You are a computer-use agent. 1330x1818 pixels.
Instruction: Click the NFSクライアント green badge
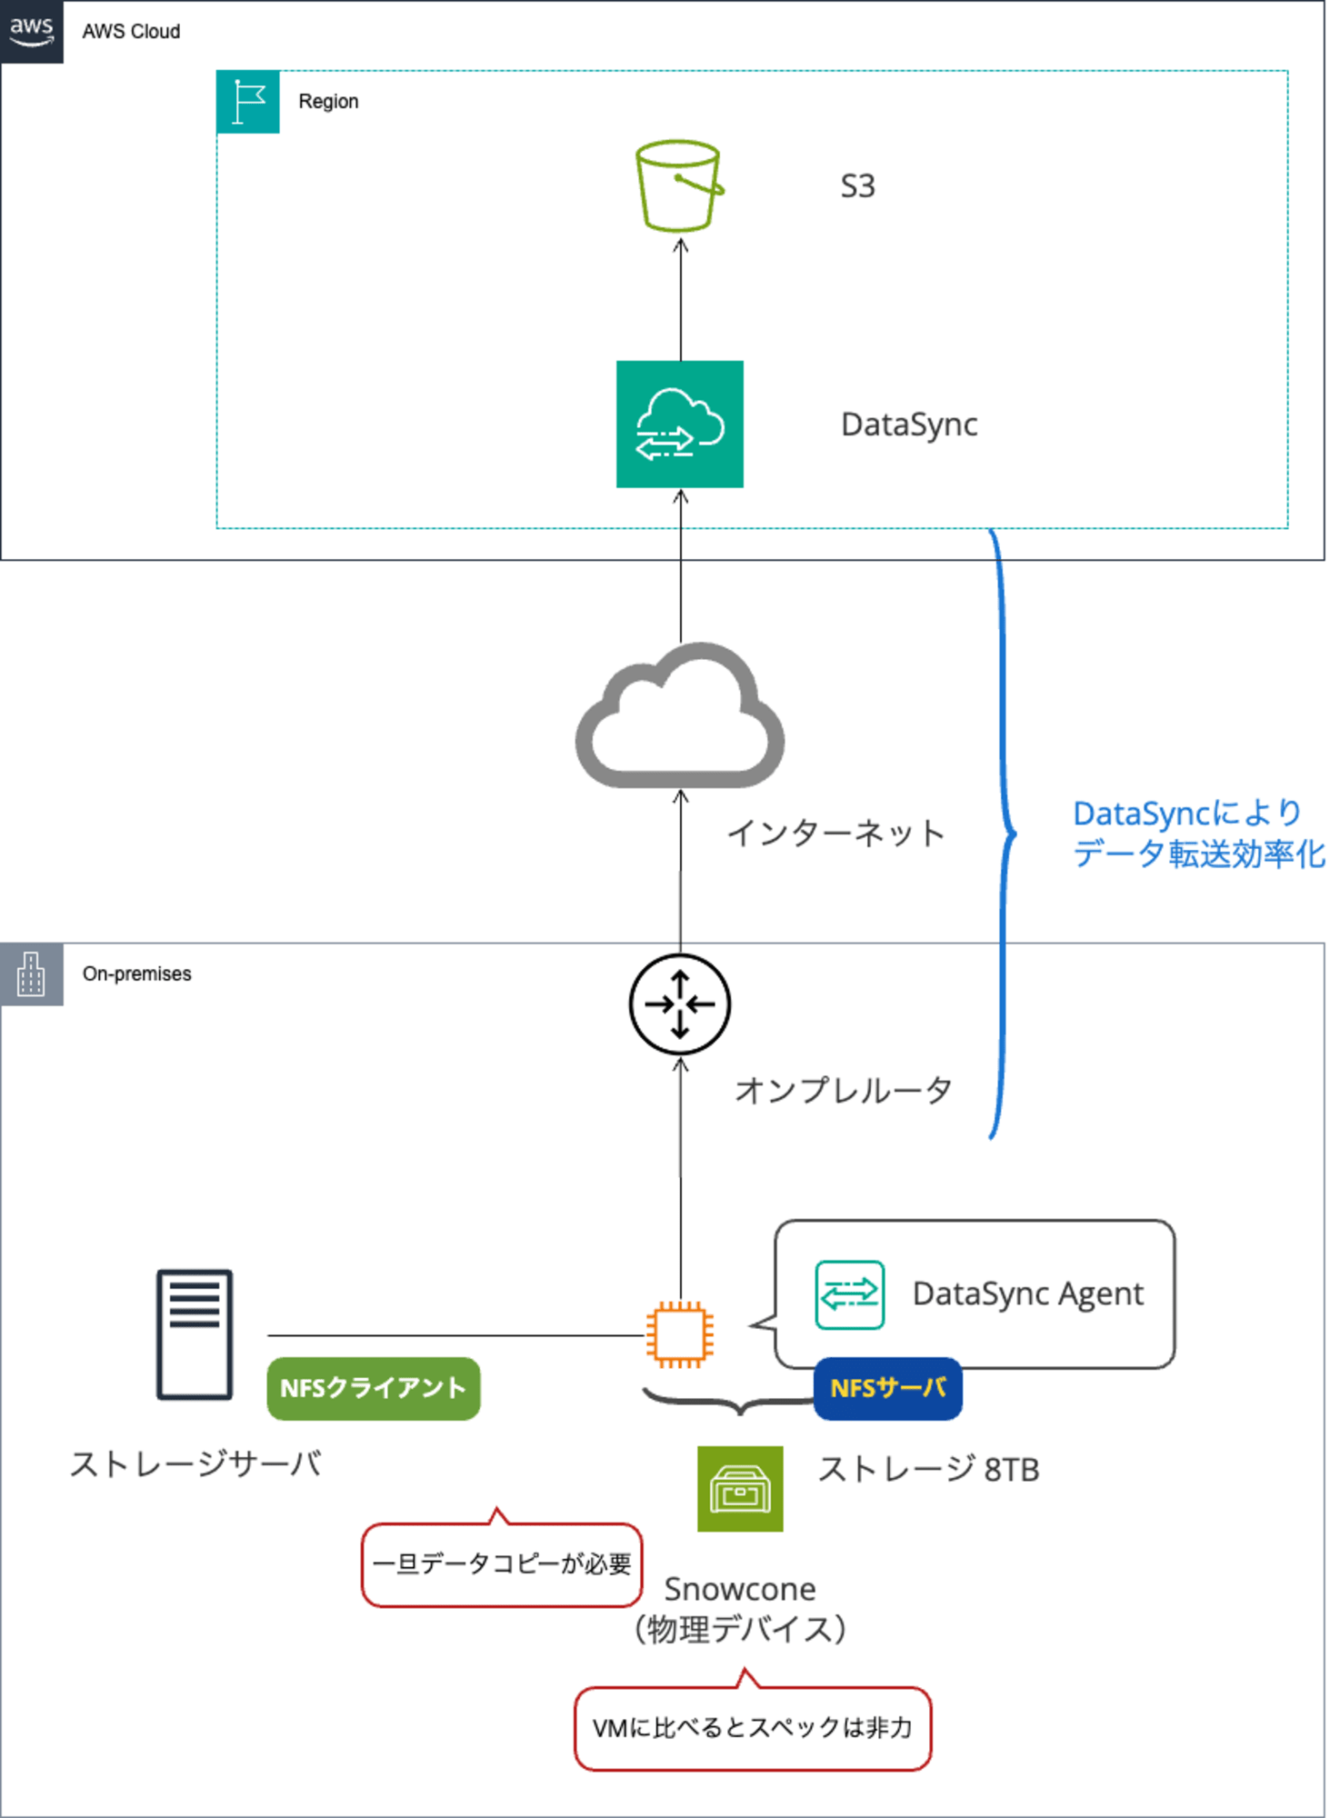(x=374, y=1388)
